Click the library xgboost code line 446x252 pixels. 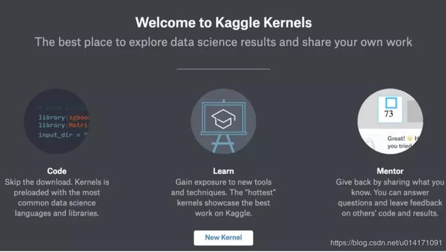(64, 117)
